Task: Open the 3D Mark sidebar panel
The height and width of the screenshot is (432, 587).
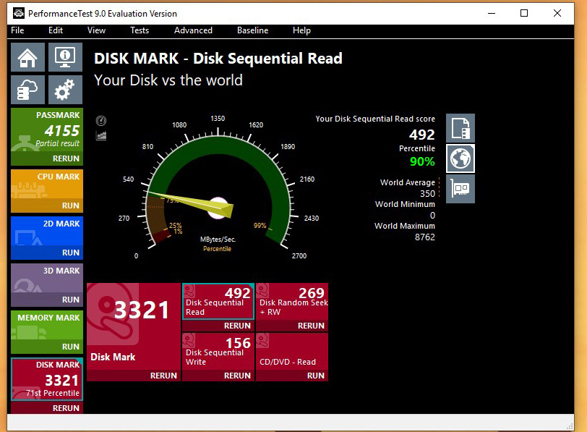Action: click(47, 279)
